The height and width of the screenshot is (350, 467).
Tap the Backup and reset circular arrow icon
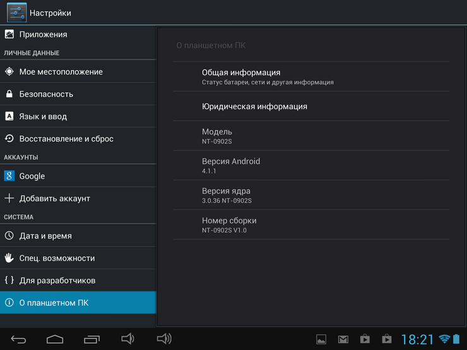click(x=9, y=138)
